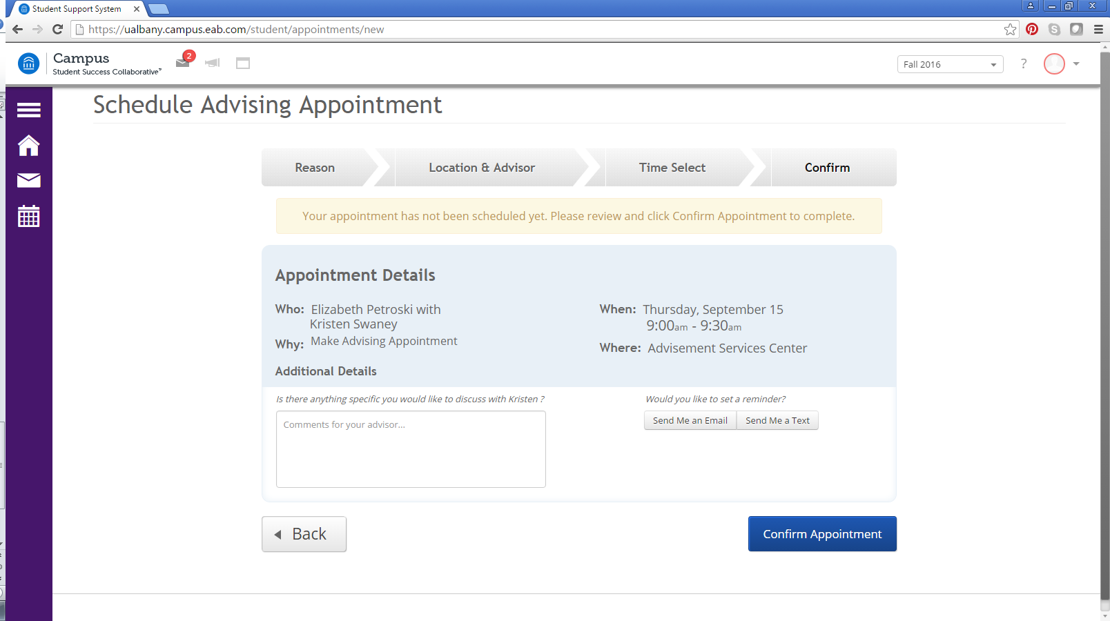Enable the Send Me an Email reminder
Image resolution: width=1110 pixels, height=621 pixels.
click(690, 420)
